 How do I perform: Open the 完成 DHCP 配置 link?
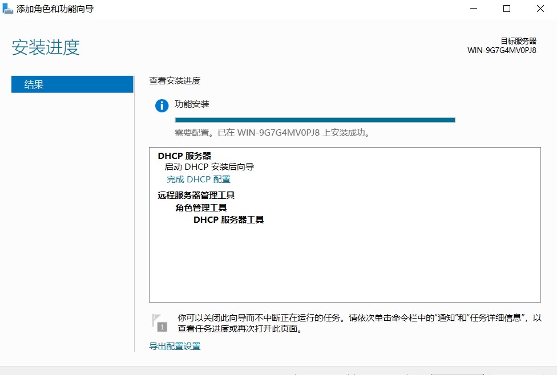[199, 180]
